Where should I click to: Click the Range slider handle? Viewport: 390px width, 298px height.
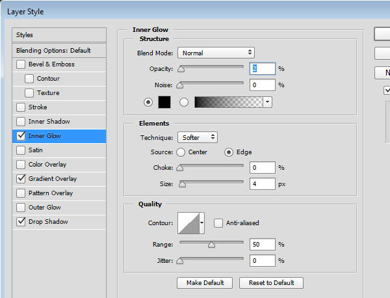[x=211, y=245]
